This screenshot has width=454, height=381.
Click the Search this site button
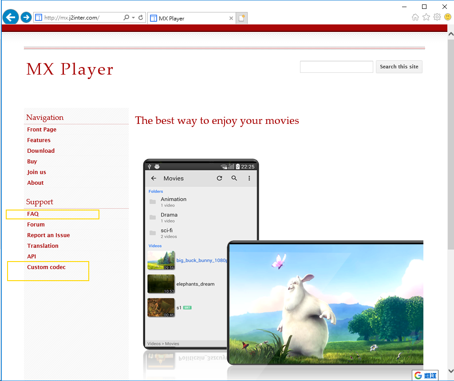[399, 67]
